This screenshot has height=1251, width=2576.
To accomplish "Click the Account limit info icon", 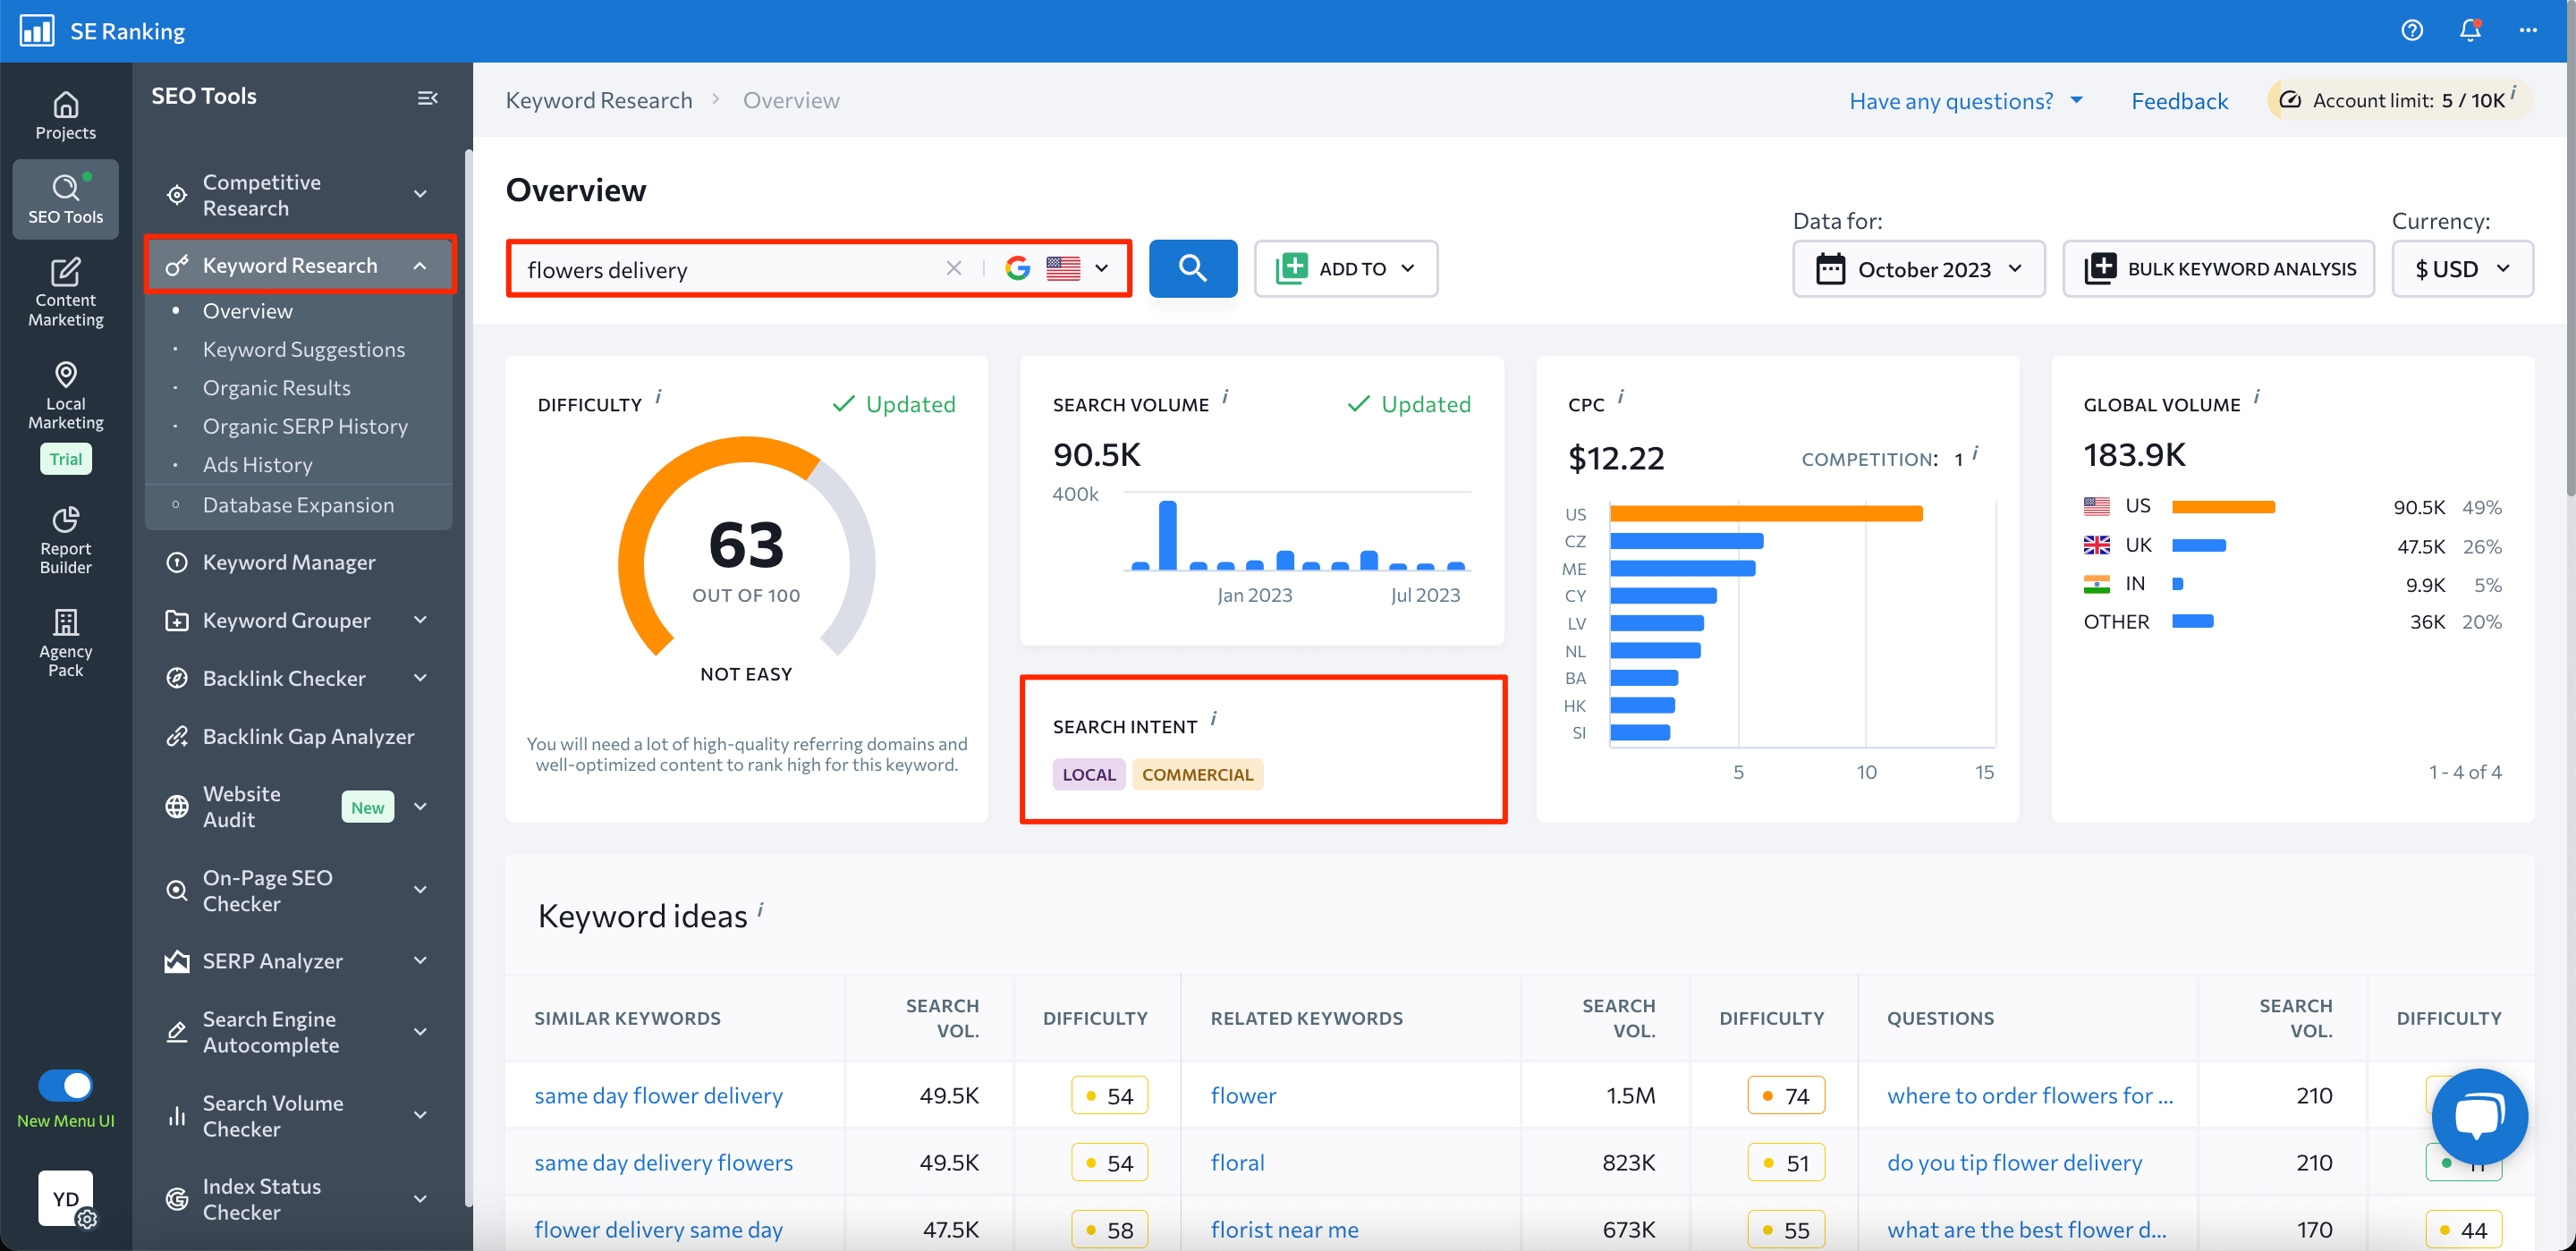I will (x=2513, y=93).
